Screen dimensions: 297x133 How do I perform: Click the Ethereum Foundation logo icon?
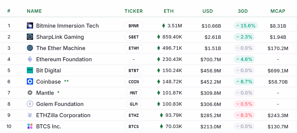click(30, 59)
